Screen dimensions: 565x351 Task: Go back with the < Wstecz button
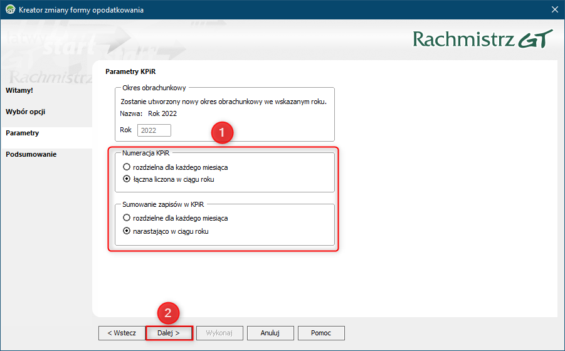[x=122, y=333]
